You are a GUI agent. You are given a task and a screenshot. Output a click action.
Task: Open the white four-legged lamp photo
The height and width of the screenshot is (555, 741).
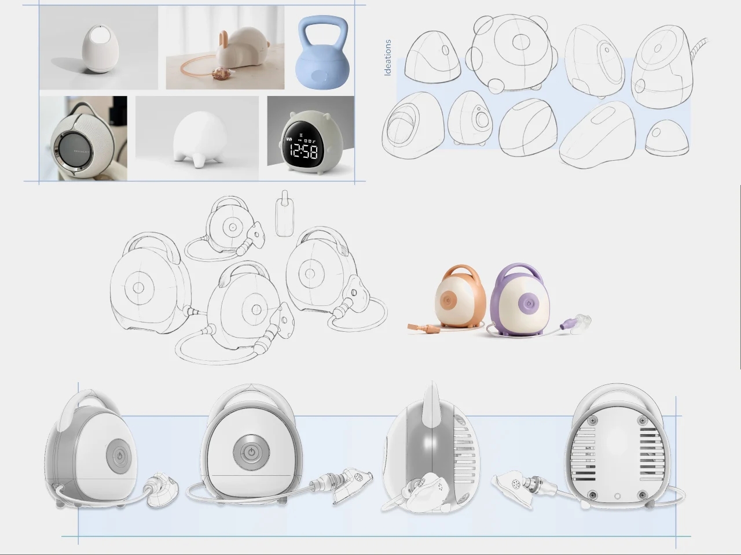[197, 138]
